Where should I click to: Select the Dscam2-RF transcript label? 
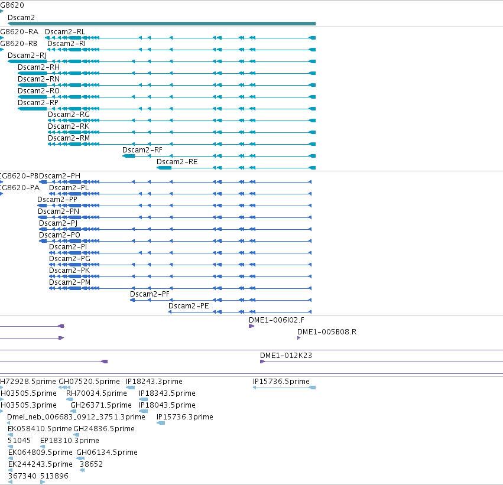[x=142, y=150]
